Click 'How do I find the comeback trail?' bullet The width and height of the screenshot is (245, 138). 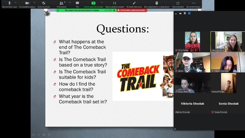pos(77,87)
